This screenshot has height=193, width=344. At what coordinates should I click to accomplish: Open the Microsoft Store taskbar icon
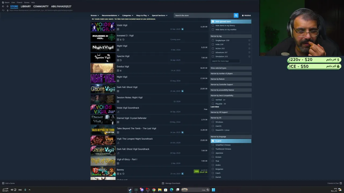click(166, 190)
